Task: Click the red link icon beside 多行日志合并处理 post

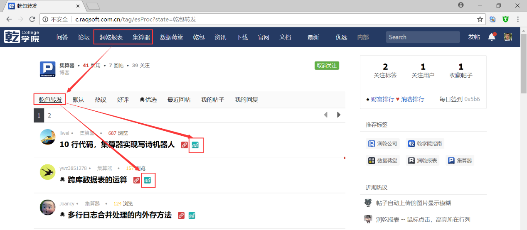Action: pos(181,215)
